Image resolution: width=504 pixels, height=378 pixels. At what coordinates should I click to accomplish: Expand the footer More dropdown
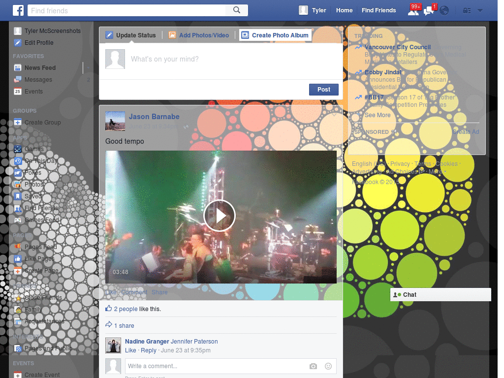tap(438, 172)
